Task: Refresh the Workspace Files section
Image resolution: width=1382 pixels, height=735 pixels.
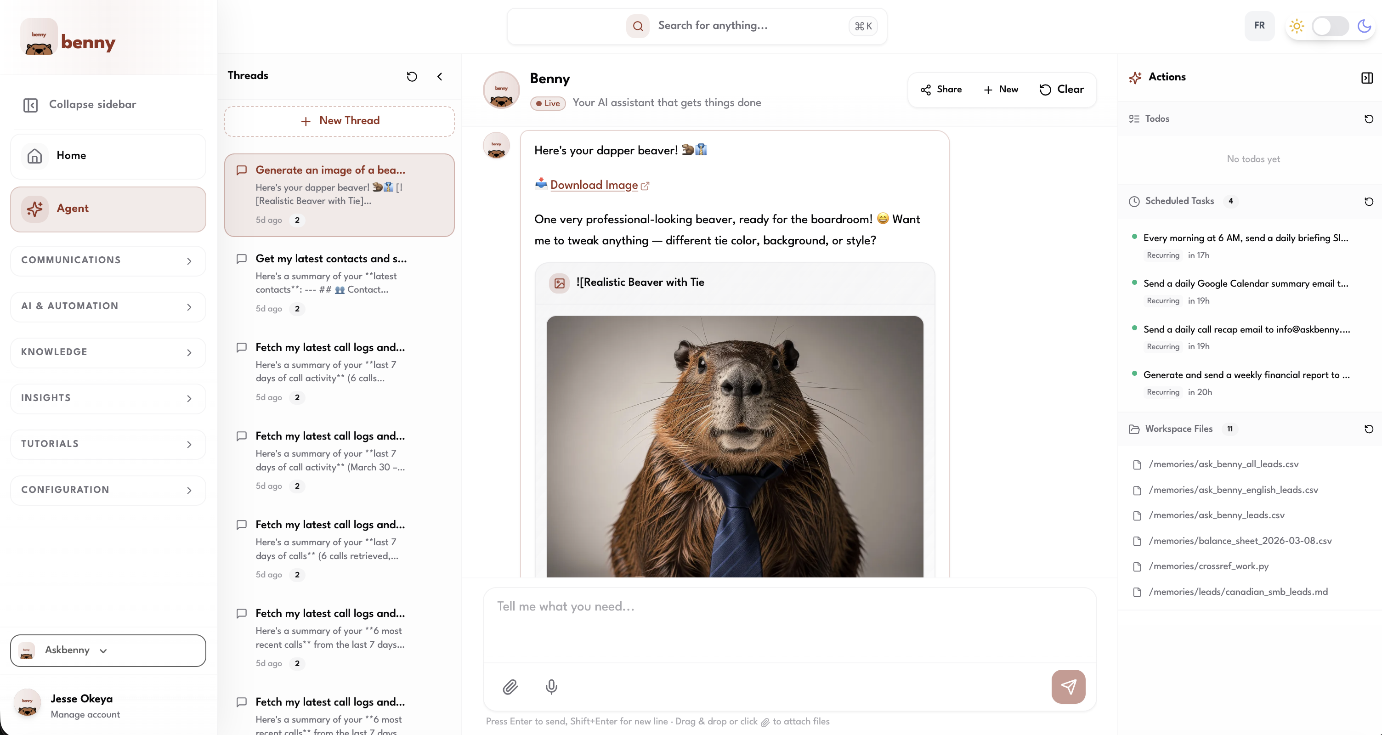Action: tap(1369, 429)
